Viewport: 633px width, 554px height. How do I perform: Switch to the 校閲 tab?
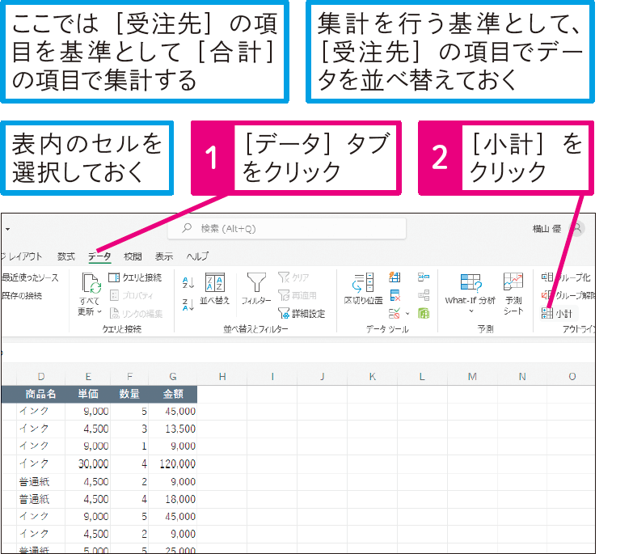133,256
